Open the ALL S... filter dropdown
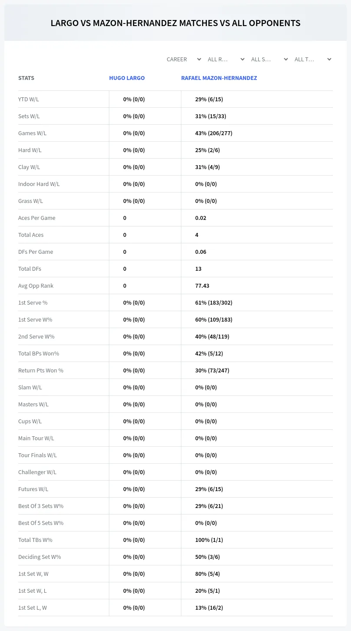This screenshot has height=631, width=351. [269, 59]
